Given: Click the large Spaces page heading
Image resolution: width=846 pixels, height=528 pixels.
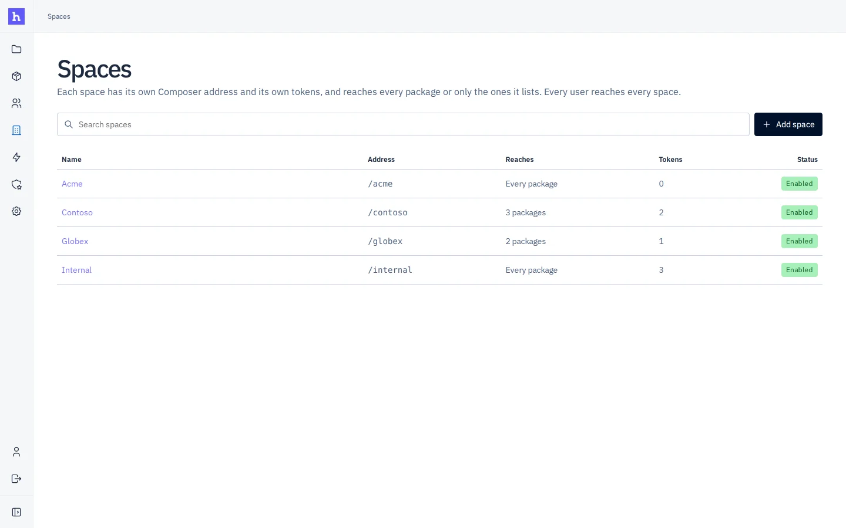Looking at the screenshot, I should pos(94,69).
